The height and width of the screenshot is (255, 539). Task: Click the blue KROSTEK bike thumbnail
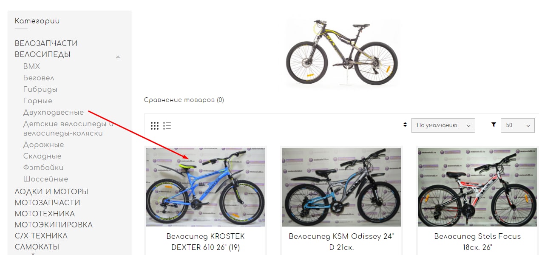pyautogui.click(x=206, y=187)
